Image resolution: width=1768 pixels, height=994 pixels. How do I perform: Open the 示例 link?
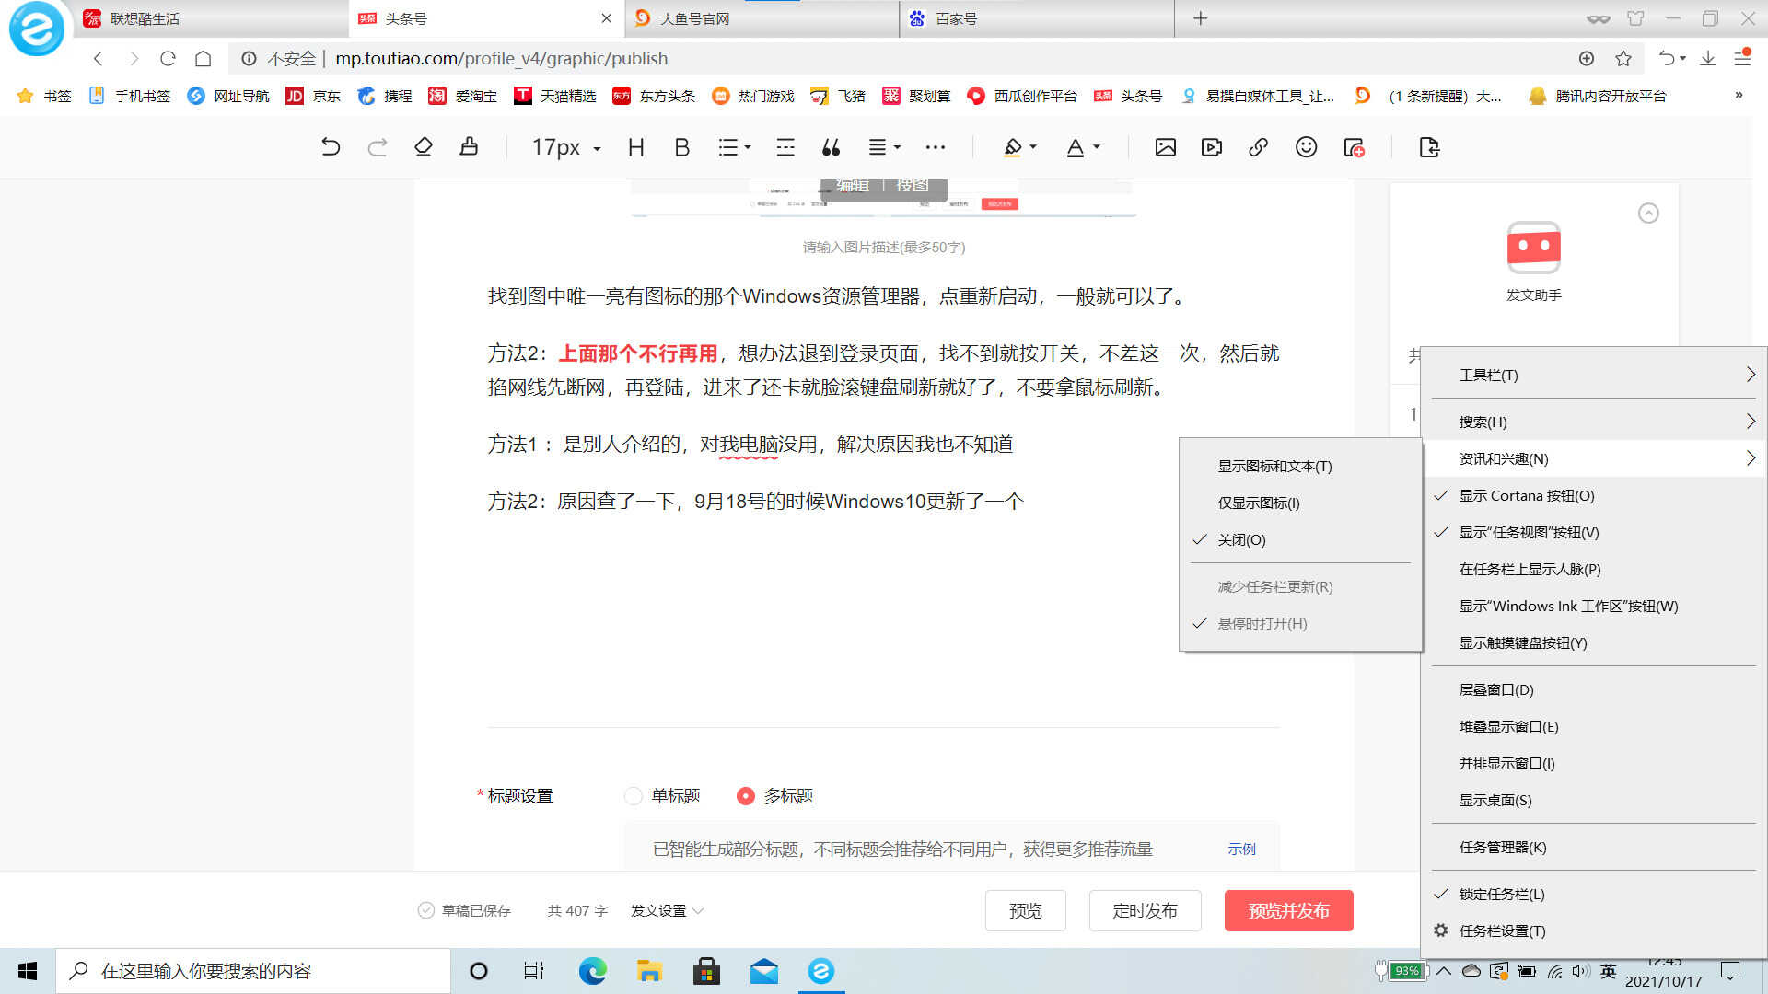1241,849
